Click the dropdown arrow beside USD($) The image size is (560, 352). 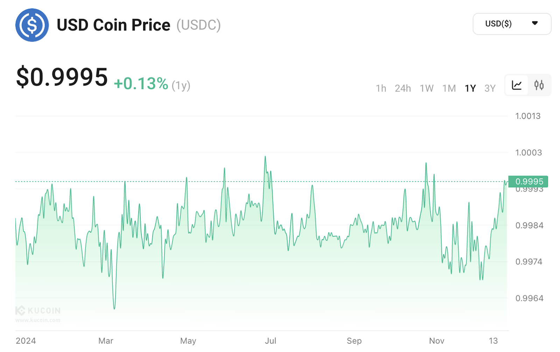point(534,23)
